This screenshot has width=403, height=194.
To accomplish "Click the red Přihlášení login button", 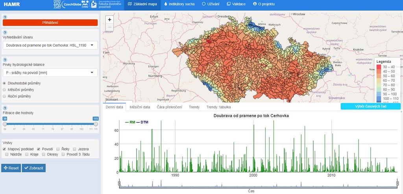I will (x=50, y=23).
